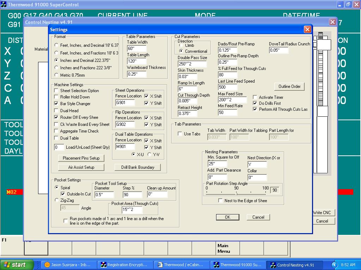Select Climb cut direction
The height and width of the screenshot is (270, 361).
181,45
